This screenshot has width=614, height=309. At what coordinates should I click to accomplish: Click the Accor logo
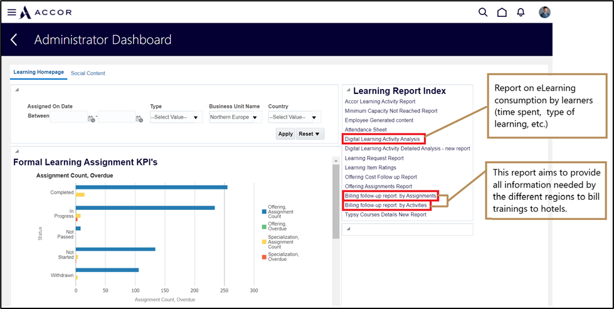(x=46, y=13)
